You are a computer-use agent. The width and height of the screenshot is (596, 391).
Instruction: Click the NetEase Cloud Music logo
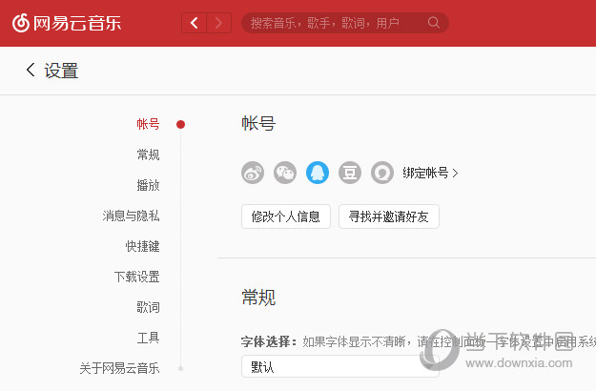(67, 23)
